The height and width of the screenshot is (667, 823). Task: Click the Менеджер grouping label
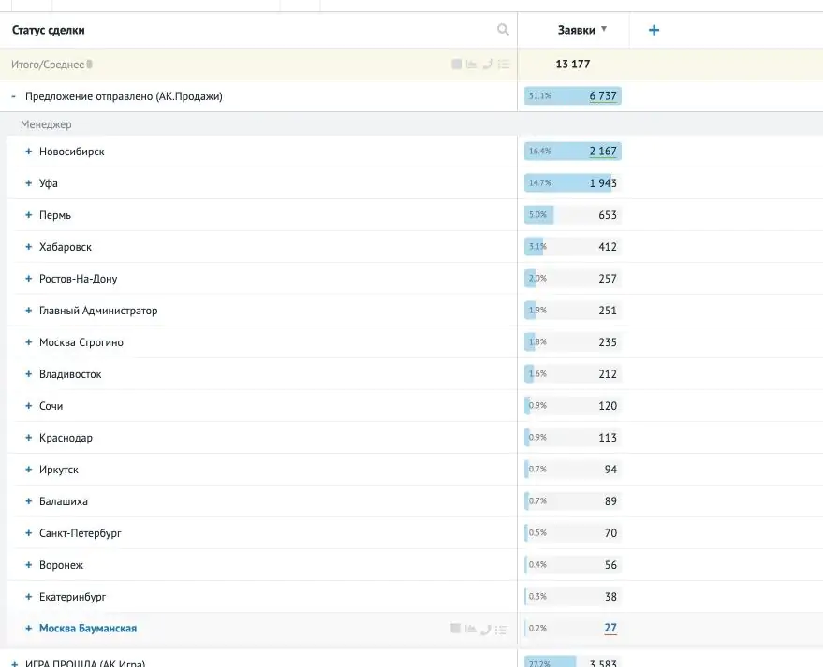[46, 124]
